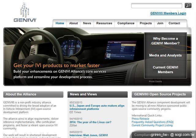
Task: Click the 04/02/2013 news date
Action: coord(76,132)
